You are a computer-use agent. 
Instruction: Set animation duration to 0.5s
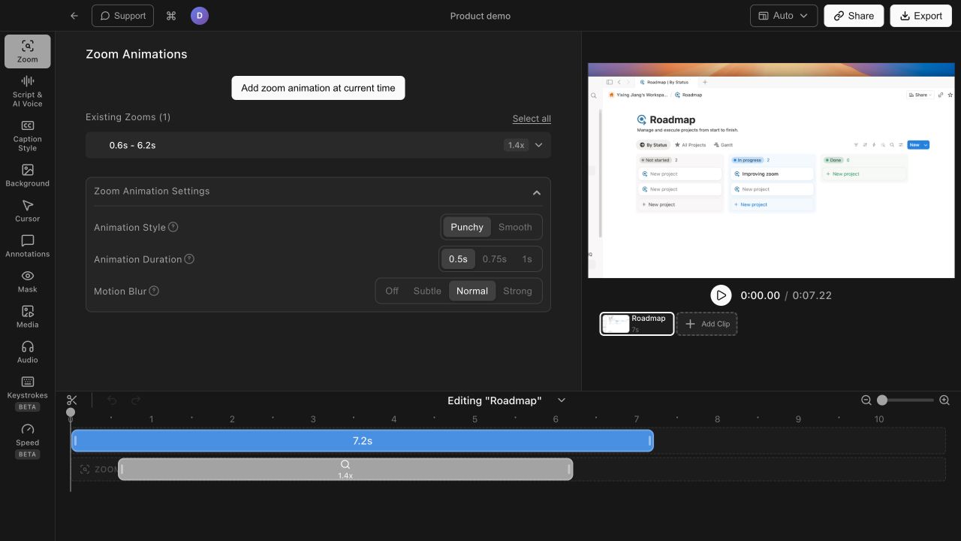pos(458,259)
